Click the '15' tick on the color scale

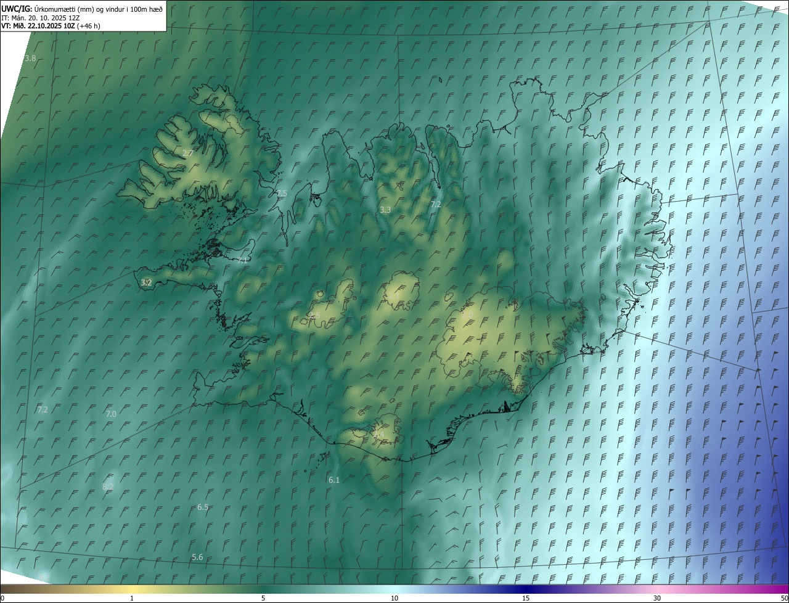click(526, 598)
